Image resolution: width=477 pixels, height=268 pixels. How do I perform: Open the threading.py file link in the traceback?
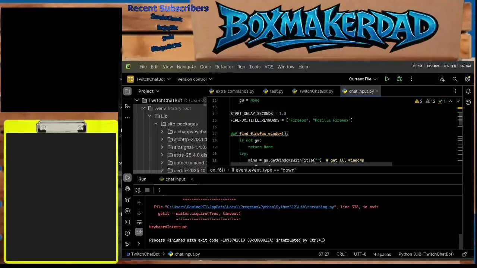coord(251,207)
